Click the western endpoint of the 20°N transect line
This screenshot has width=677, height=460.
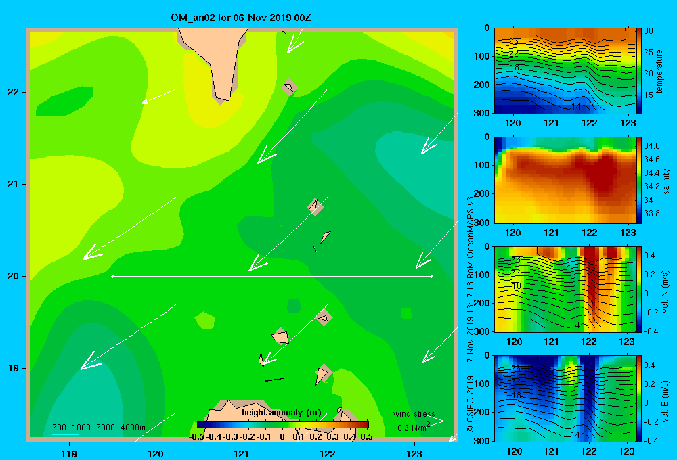112,276
